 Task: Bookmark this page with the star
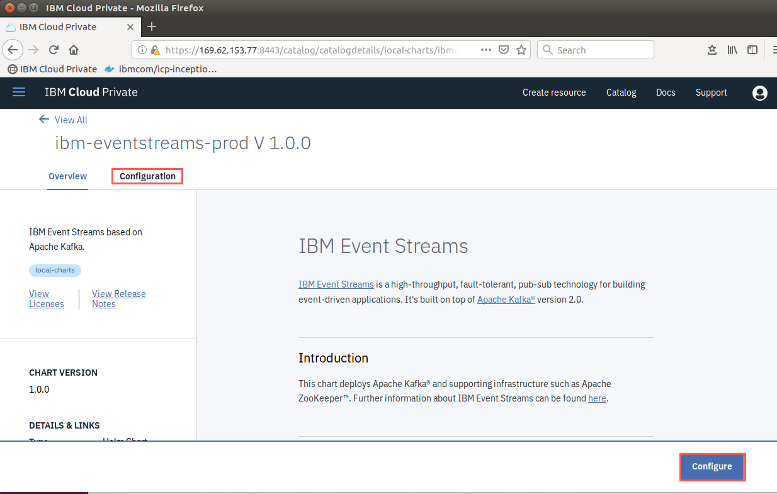(x=521, y=50)
